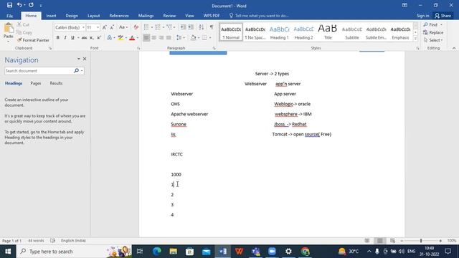Apply the Heading 1 style
The width and height of the screenshot is (459, 258).
pos(279,32)
